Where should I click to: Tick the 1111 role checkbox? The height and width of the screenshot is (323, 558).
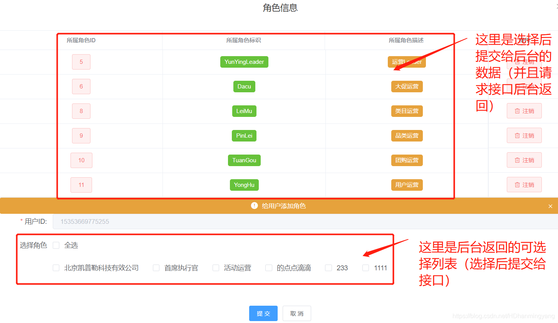pos(366,268)
